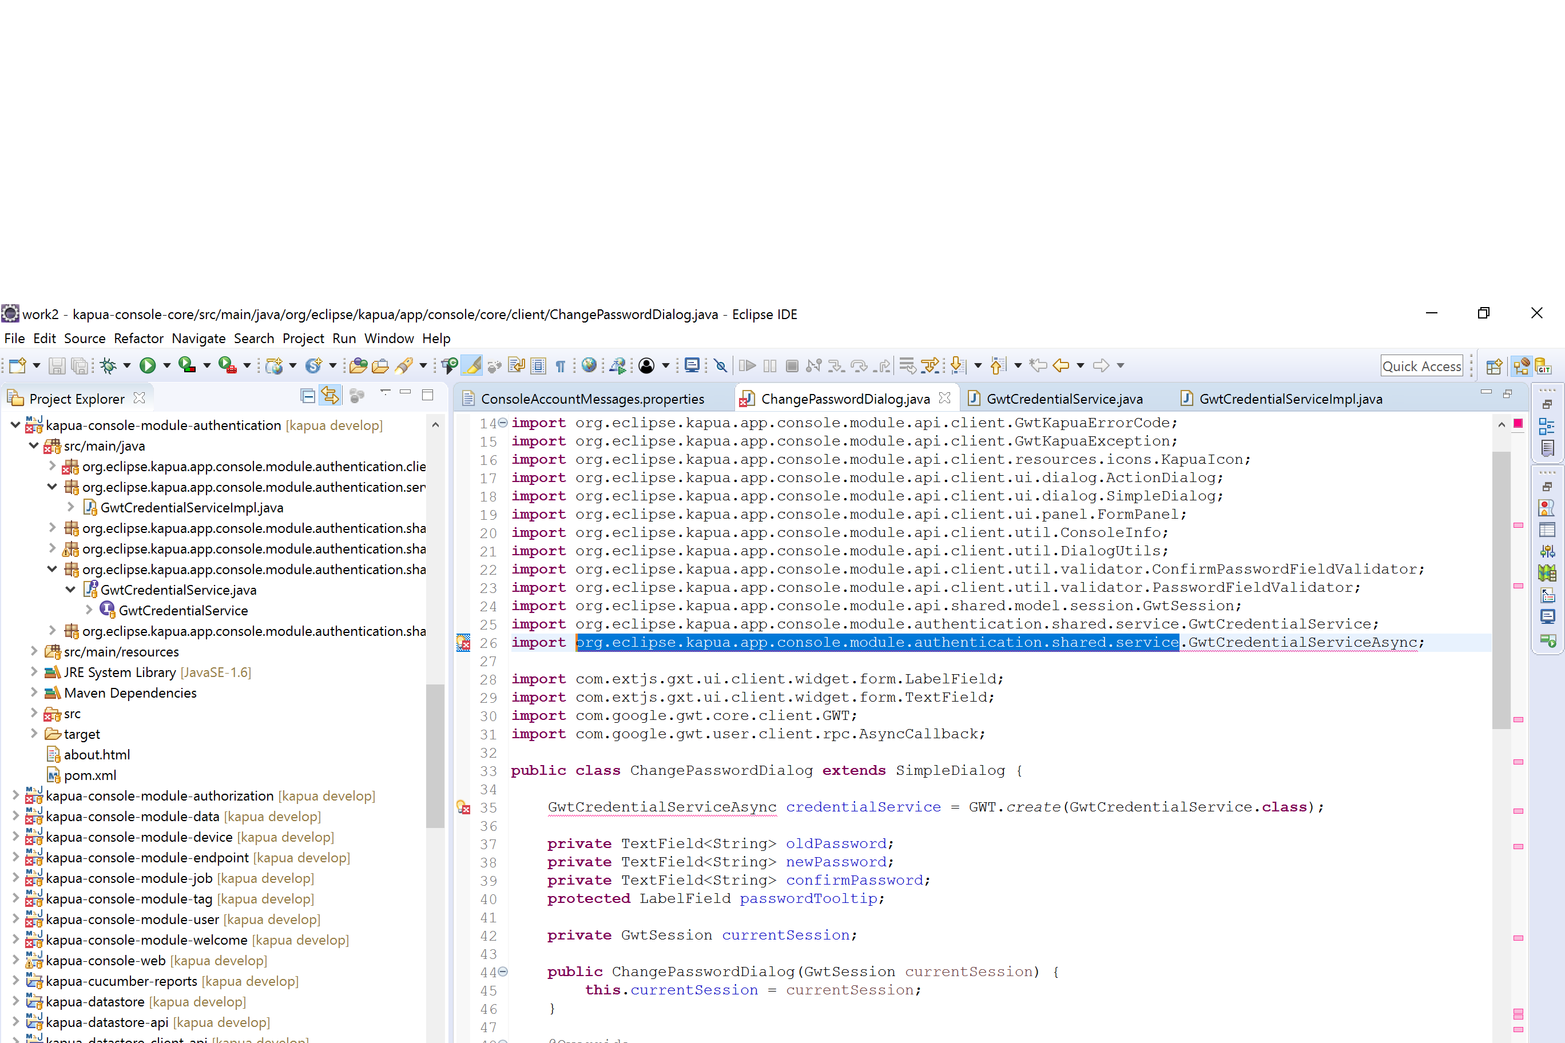This screenshot has width=1565, height=1043.
Task: Click the Resume debug icon
Action: (747, 365)
